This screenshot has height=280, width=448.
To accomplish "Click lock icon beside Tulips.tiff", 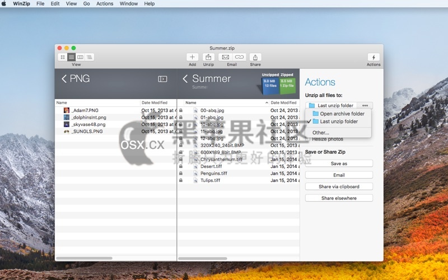I will (181, 180).
